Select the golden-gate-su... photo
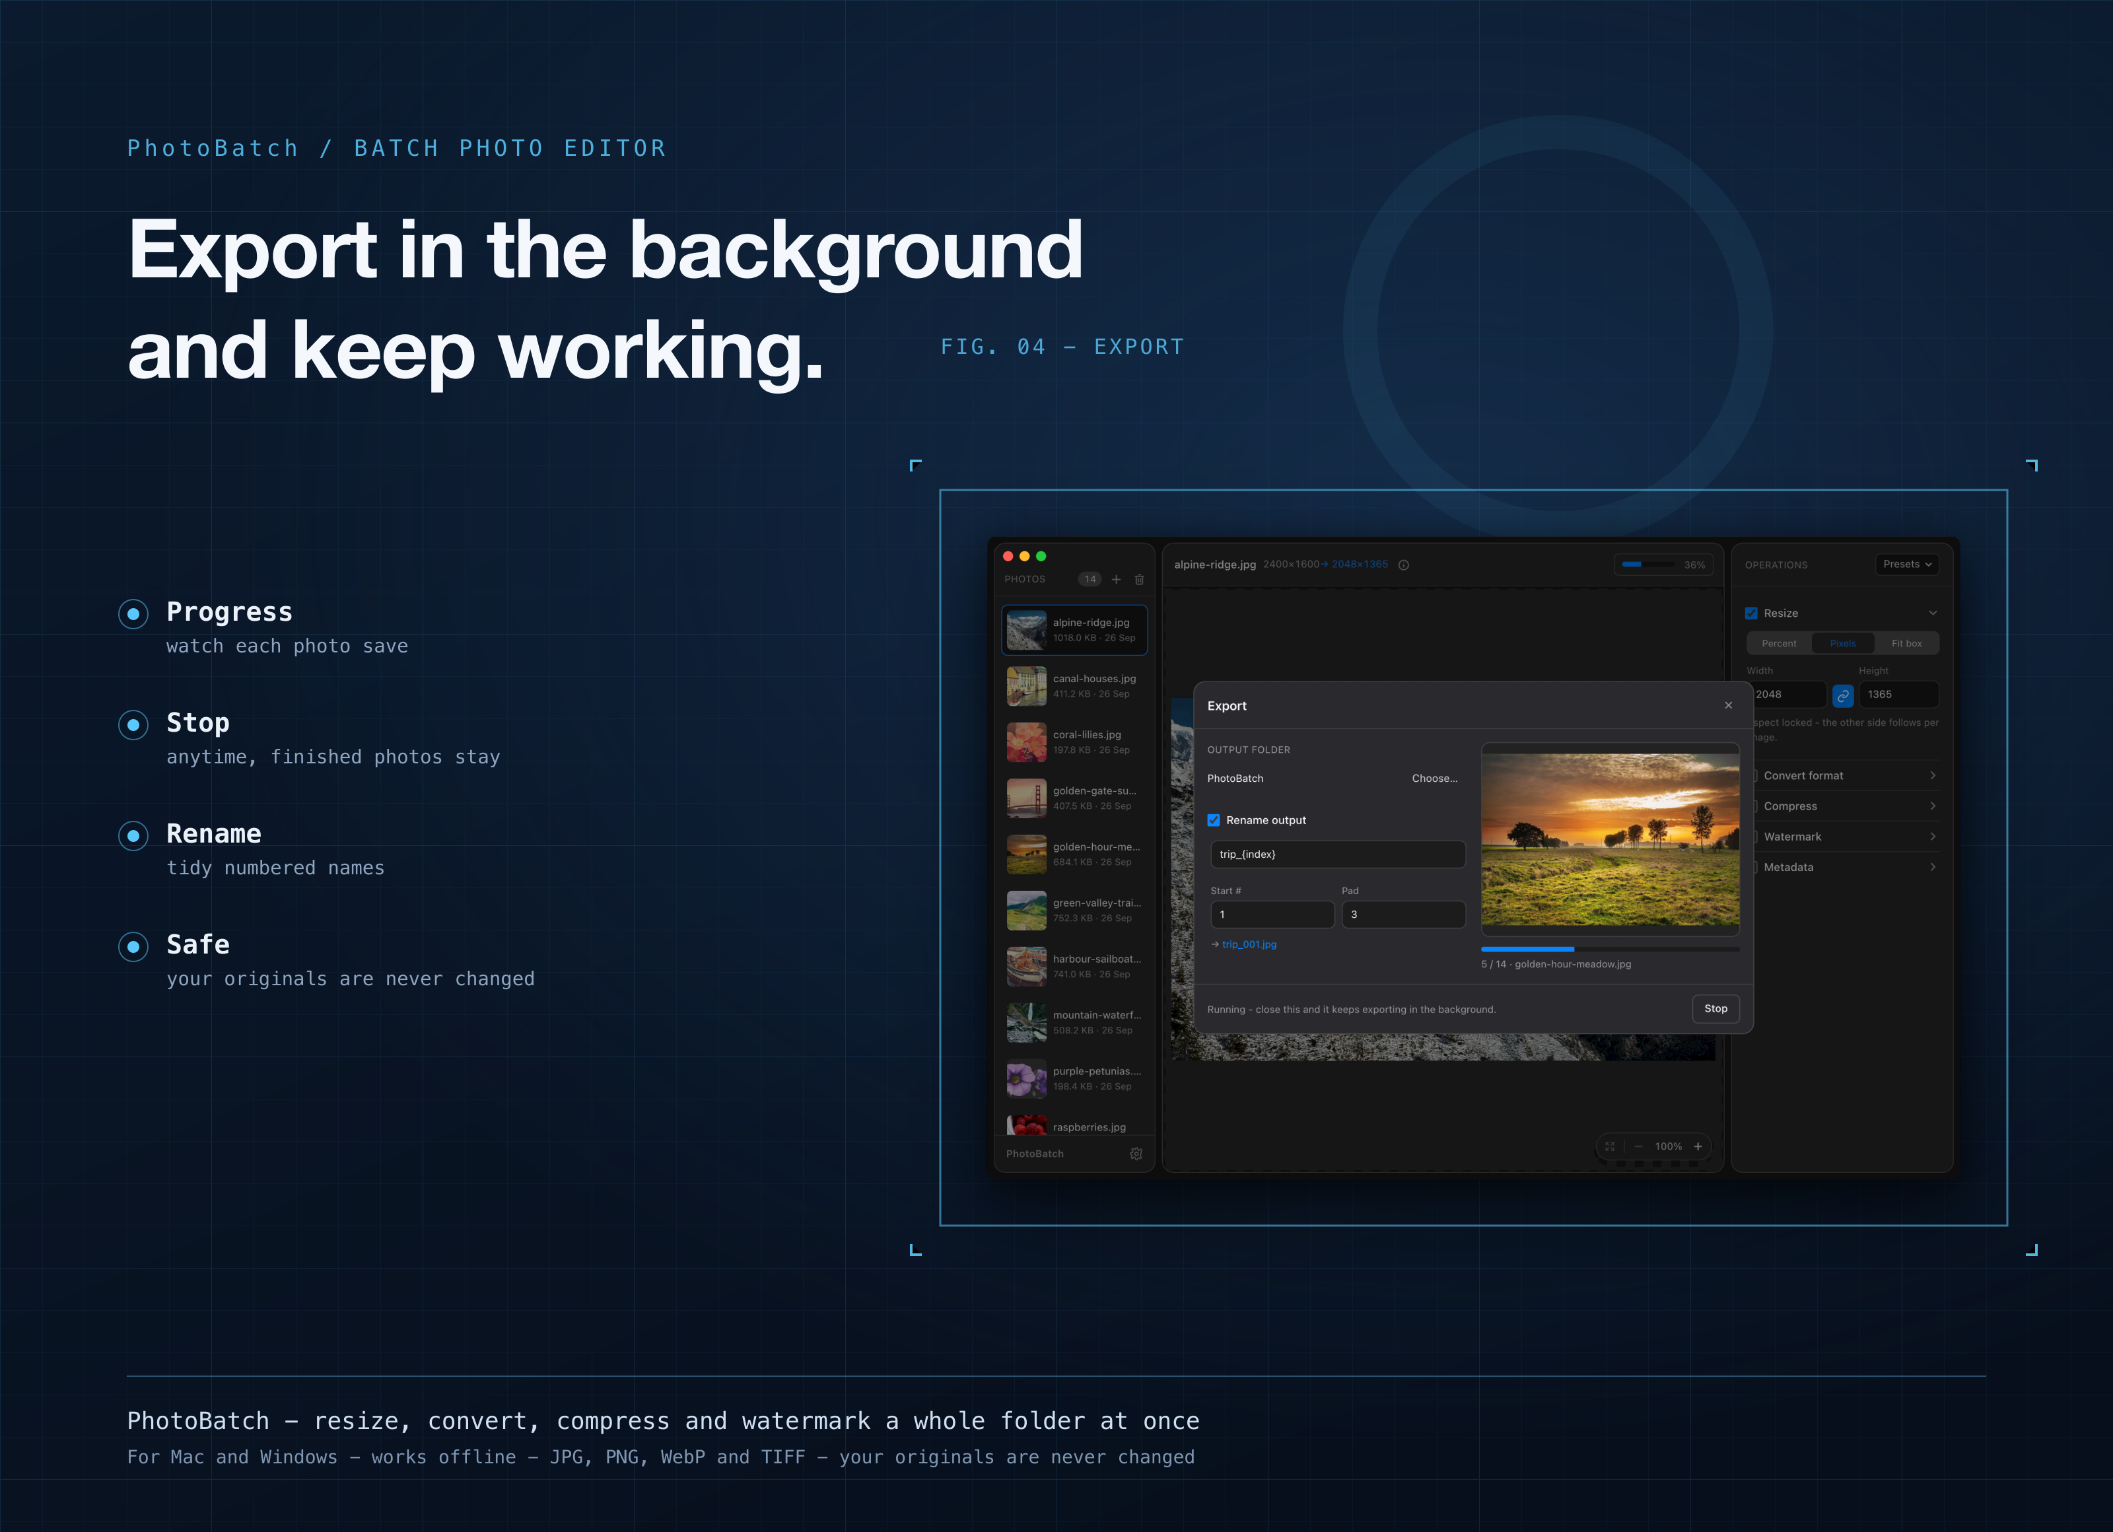The width and height of the screenshot is (2113, 1532). 1074,798
